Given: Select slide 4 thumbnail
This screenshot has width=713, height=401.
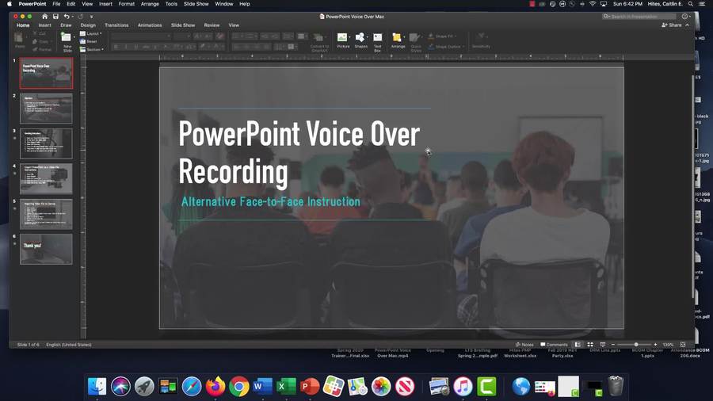Looking at the screenshot, I should click(x=46, y=178).
